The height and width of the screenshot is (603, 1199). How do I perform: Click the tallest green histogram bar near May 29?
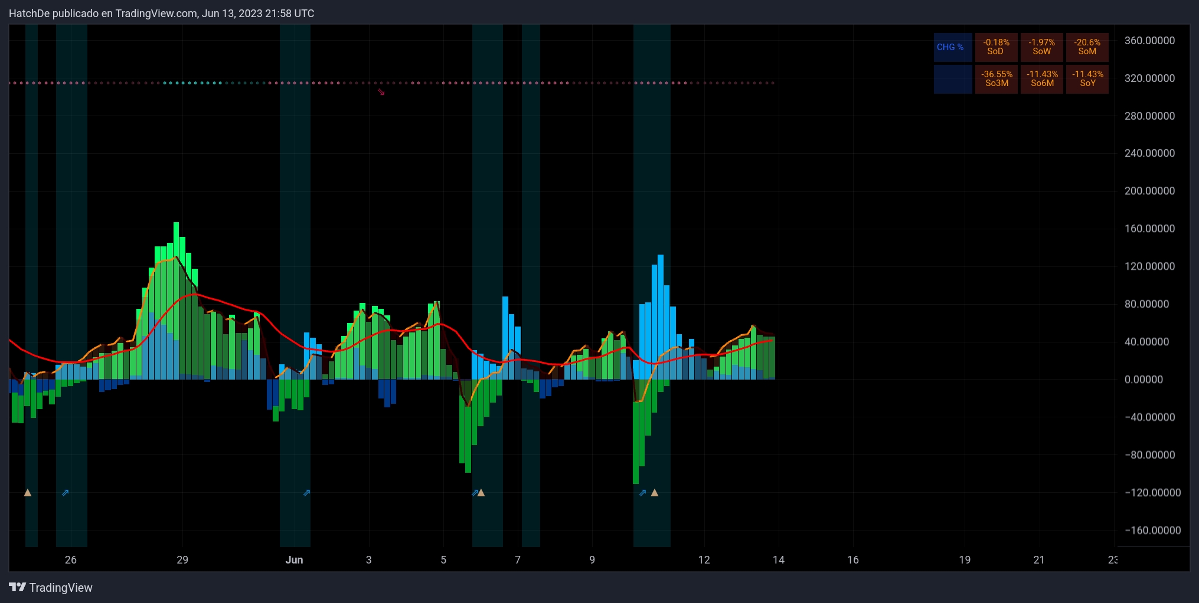[176, 301]
